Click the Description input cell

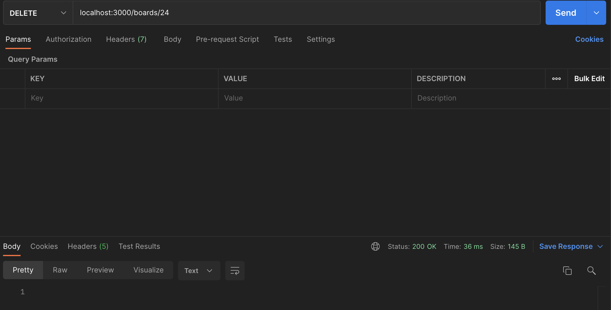tap(511, 98)
